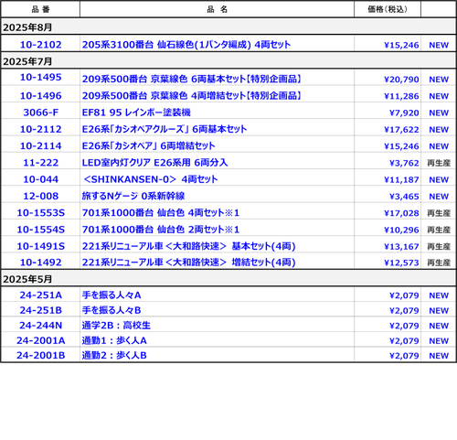Image resolution: width=457 pixels, height=440 pixels.
Task: Open product number 10-1492
Action: point(40,263)
